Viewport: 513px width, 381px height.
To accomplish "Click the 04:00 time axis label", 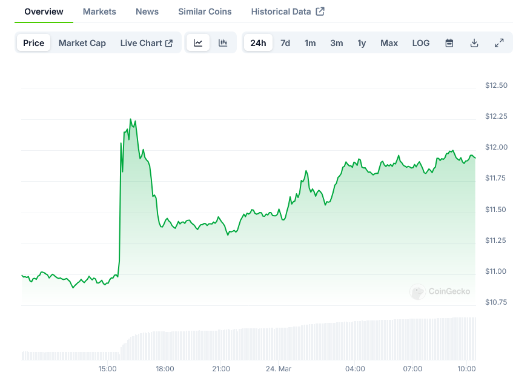I will [355, 369].
